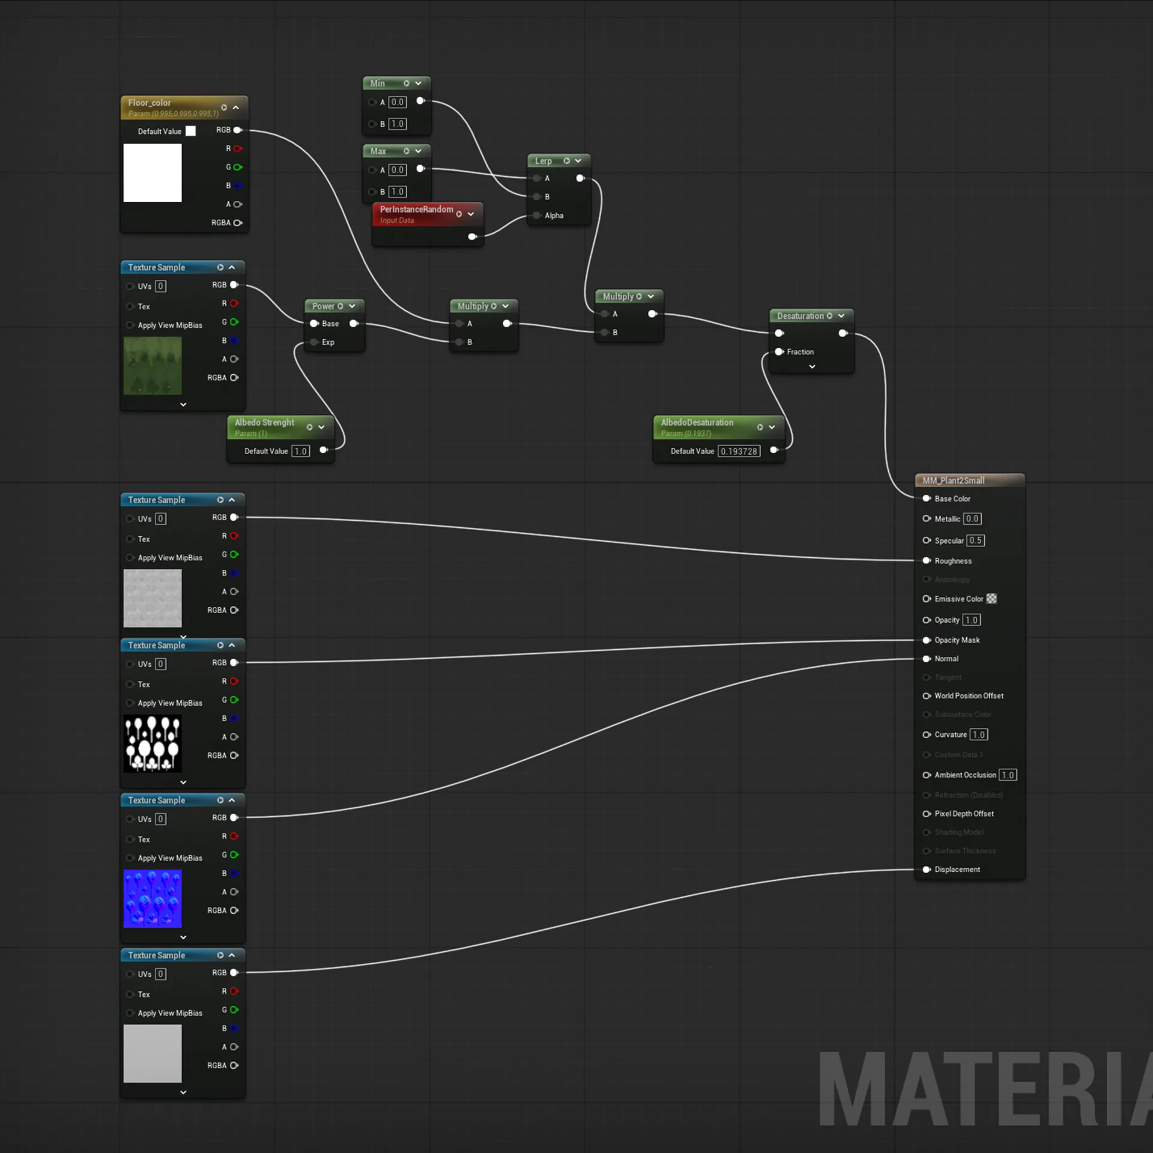This screenshot has width=1153, height=1153.
Task: Click the Max node B value field
Action: [398, 192]
